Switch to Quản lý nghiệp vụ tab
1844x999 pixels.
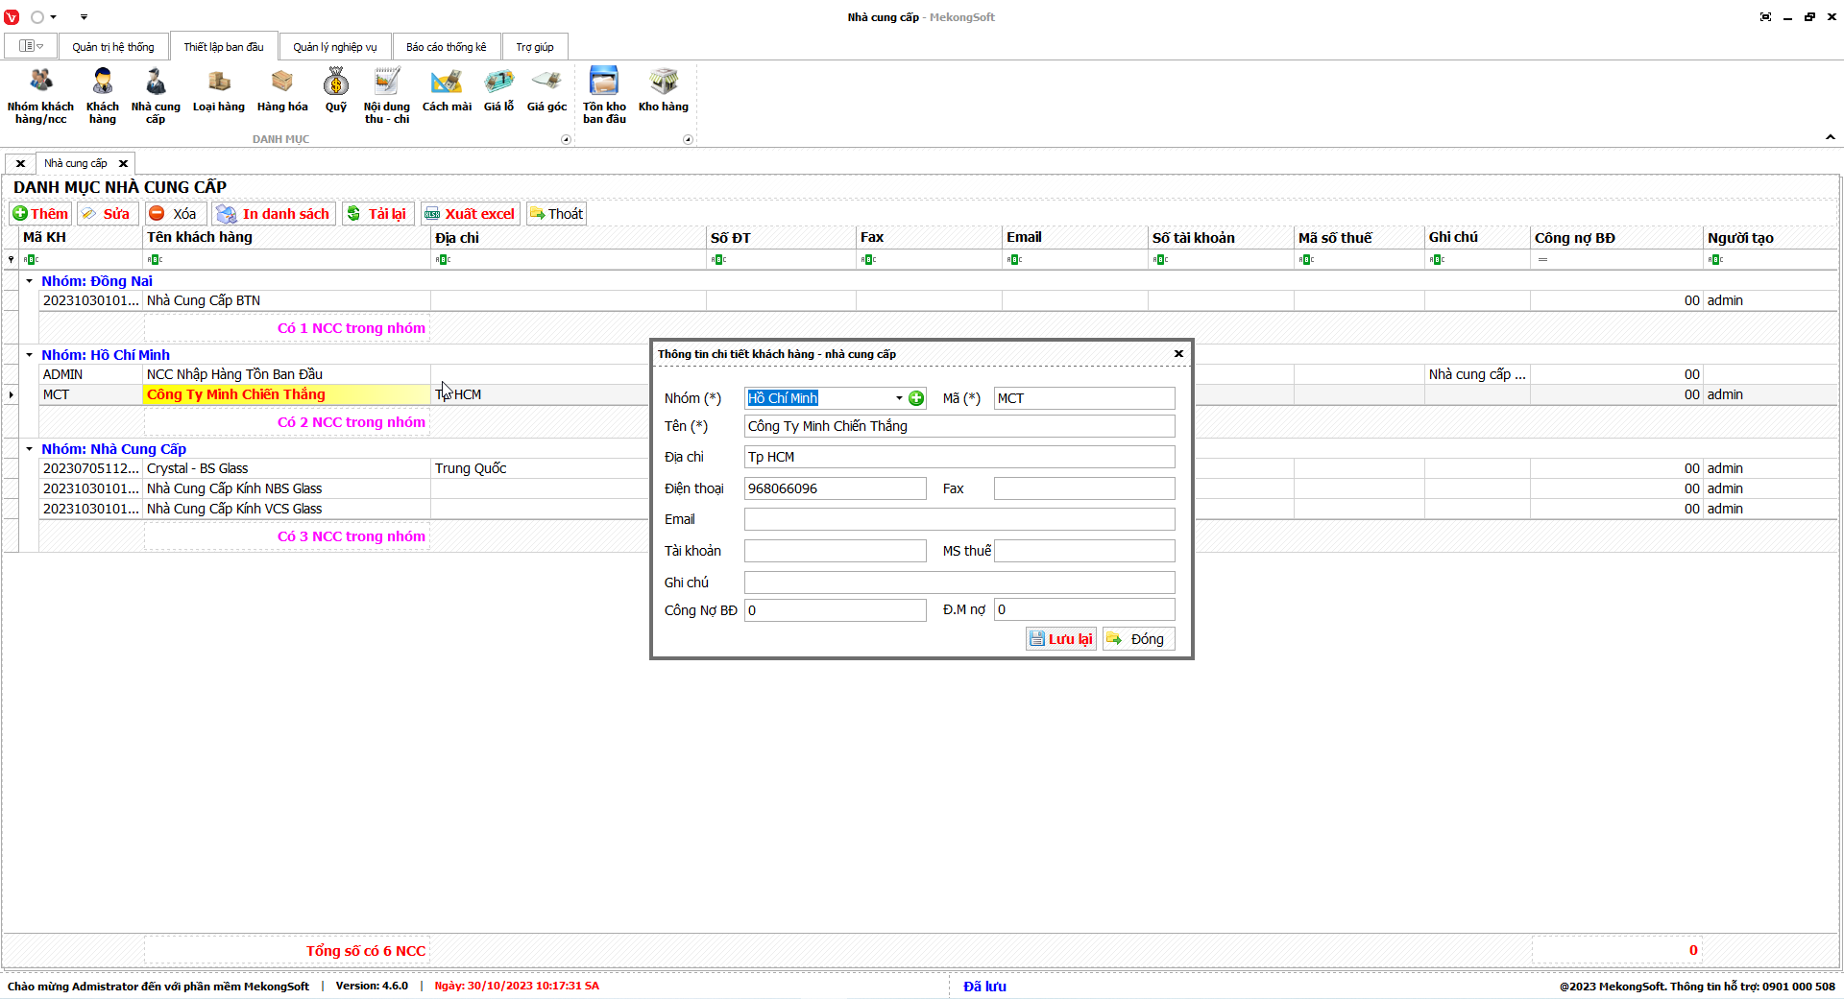tap(334, 47)
